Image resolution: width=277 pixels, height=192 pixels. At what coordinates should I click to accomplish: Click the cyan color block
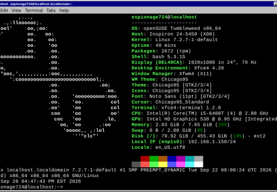pyautogui.click(x=189, y=164)
